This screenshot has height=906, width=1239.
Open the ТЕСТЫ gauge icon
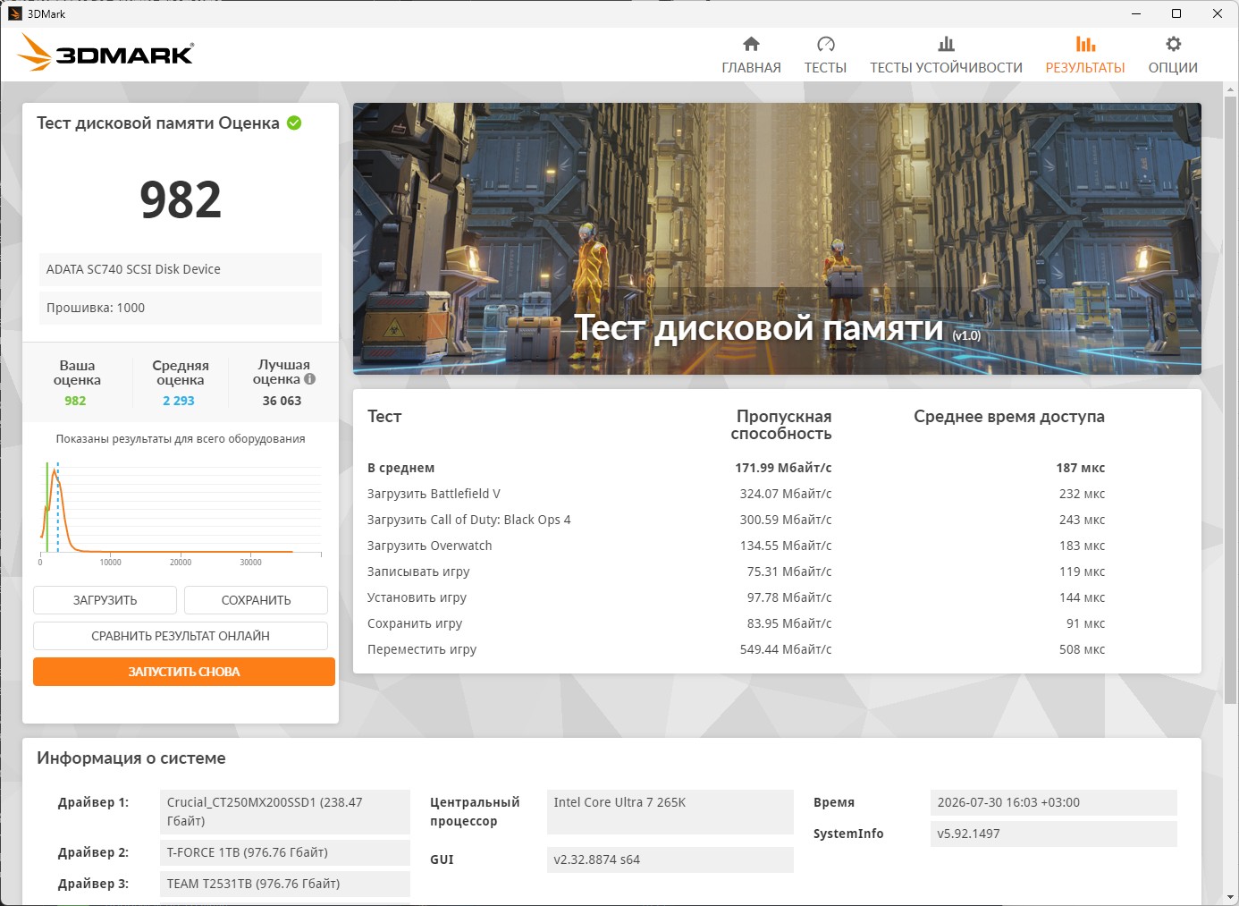pyautogui.click(x=825, y=44)
